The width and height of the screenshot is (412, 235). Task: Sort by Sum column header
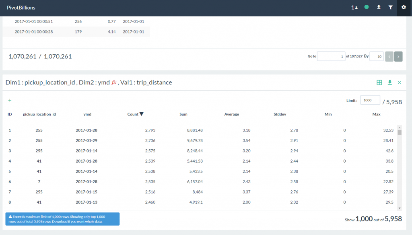[x=183, y=114]
